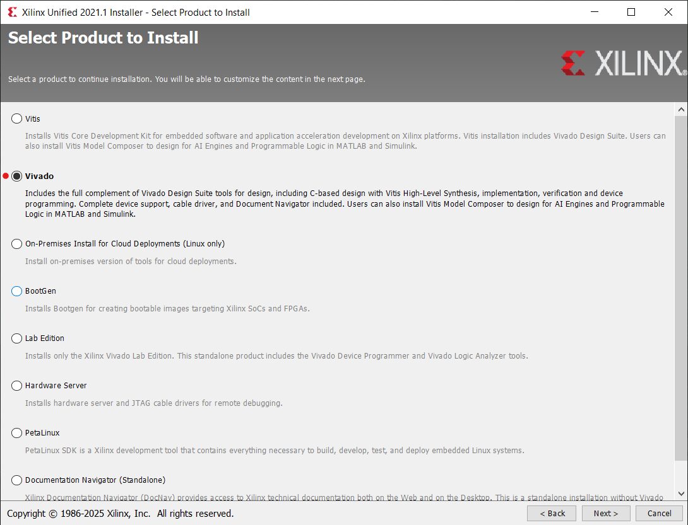Choose the PetaLinux radio button
This screenshot has height=525, width=688.
point(16,433)
